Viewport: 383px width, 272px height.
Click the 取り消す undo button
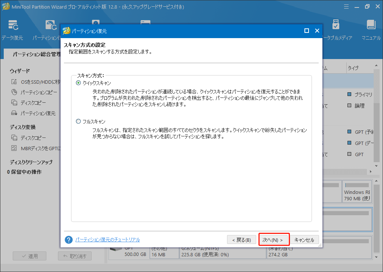(75, 256)
